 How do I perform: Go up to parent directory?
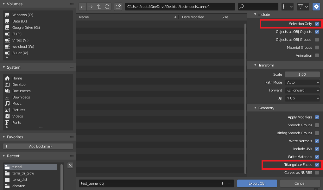click(x=99, y=7)
